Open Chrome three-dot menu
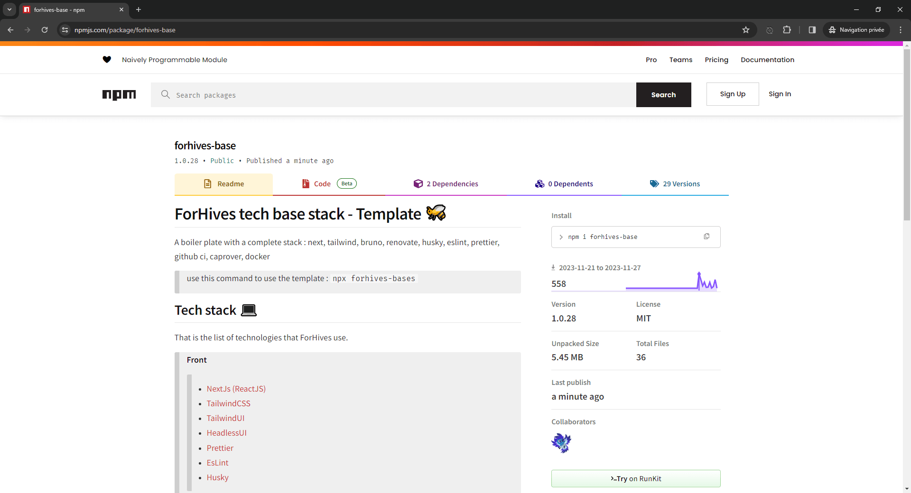 (901, 30)
